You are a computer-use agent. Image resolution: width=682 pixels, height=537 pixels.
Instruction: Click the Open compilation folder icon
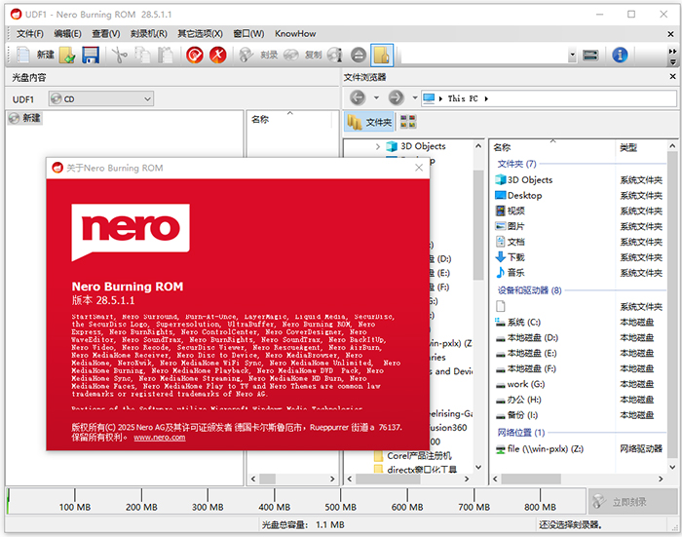click(67, 55)
